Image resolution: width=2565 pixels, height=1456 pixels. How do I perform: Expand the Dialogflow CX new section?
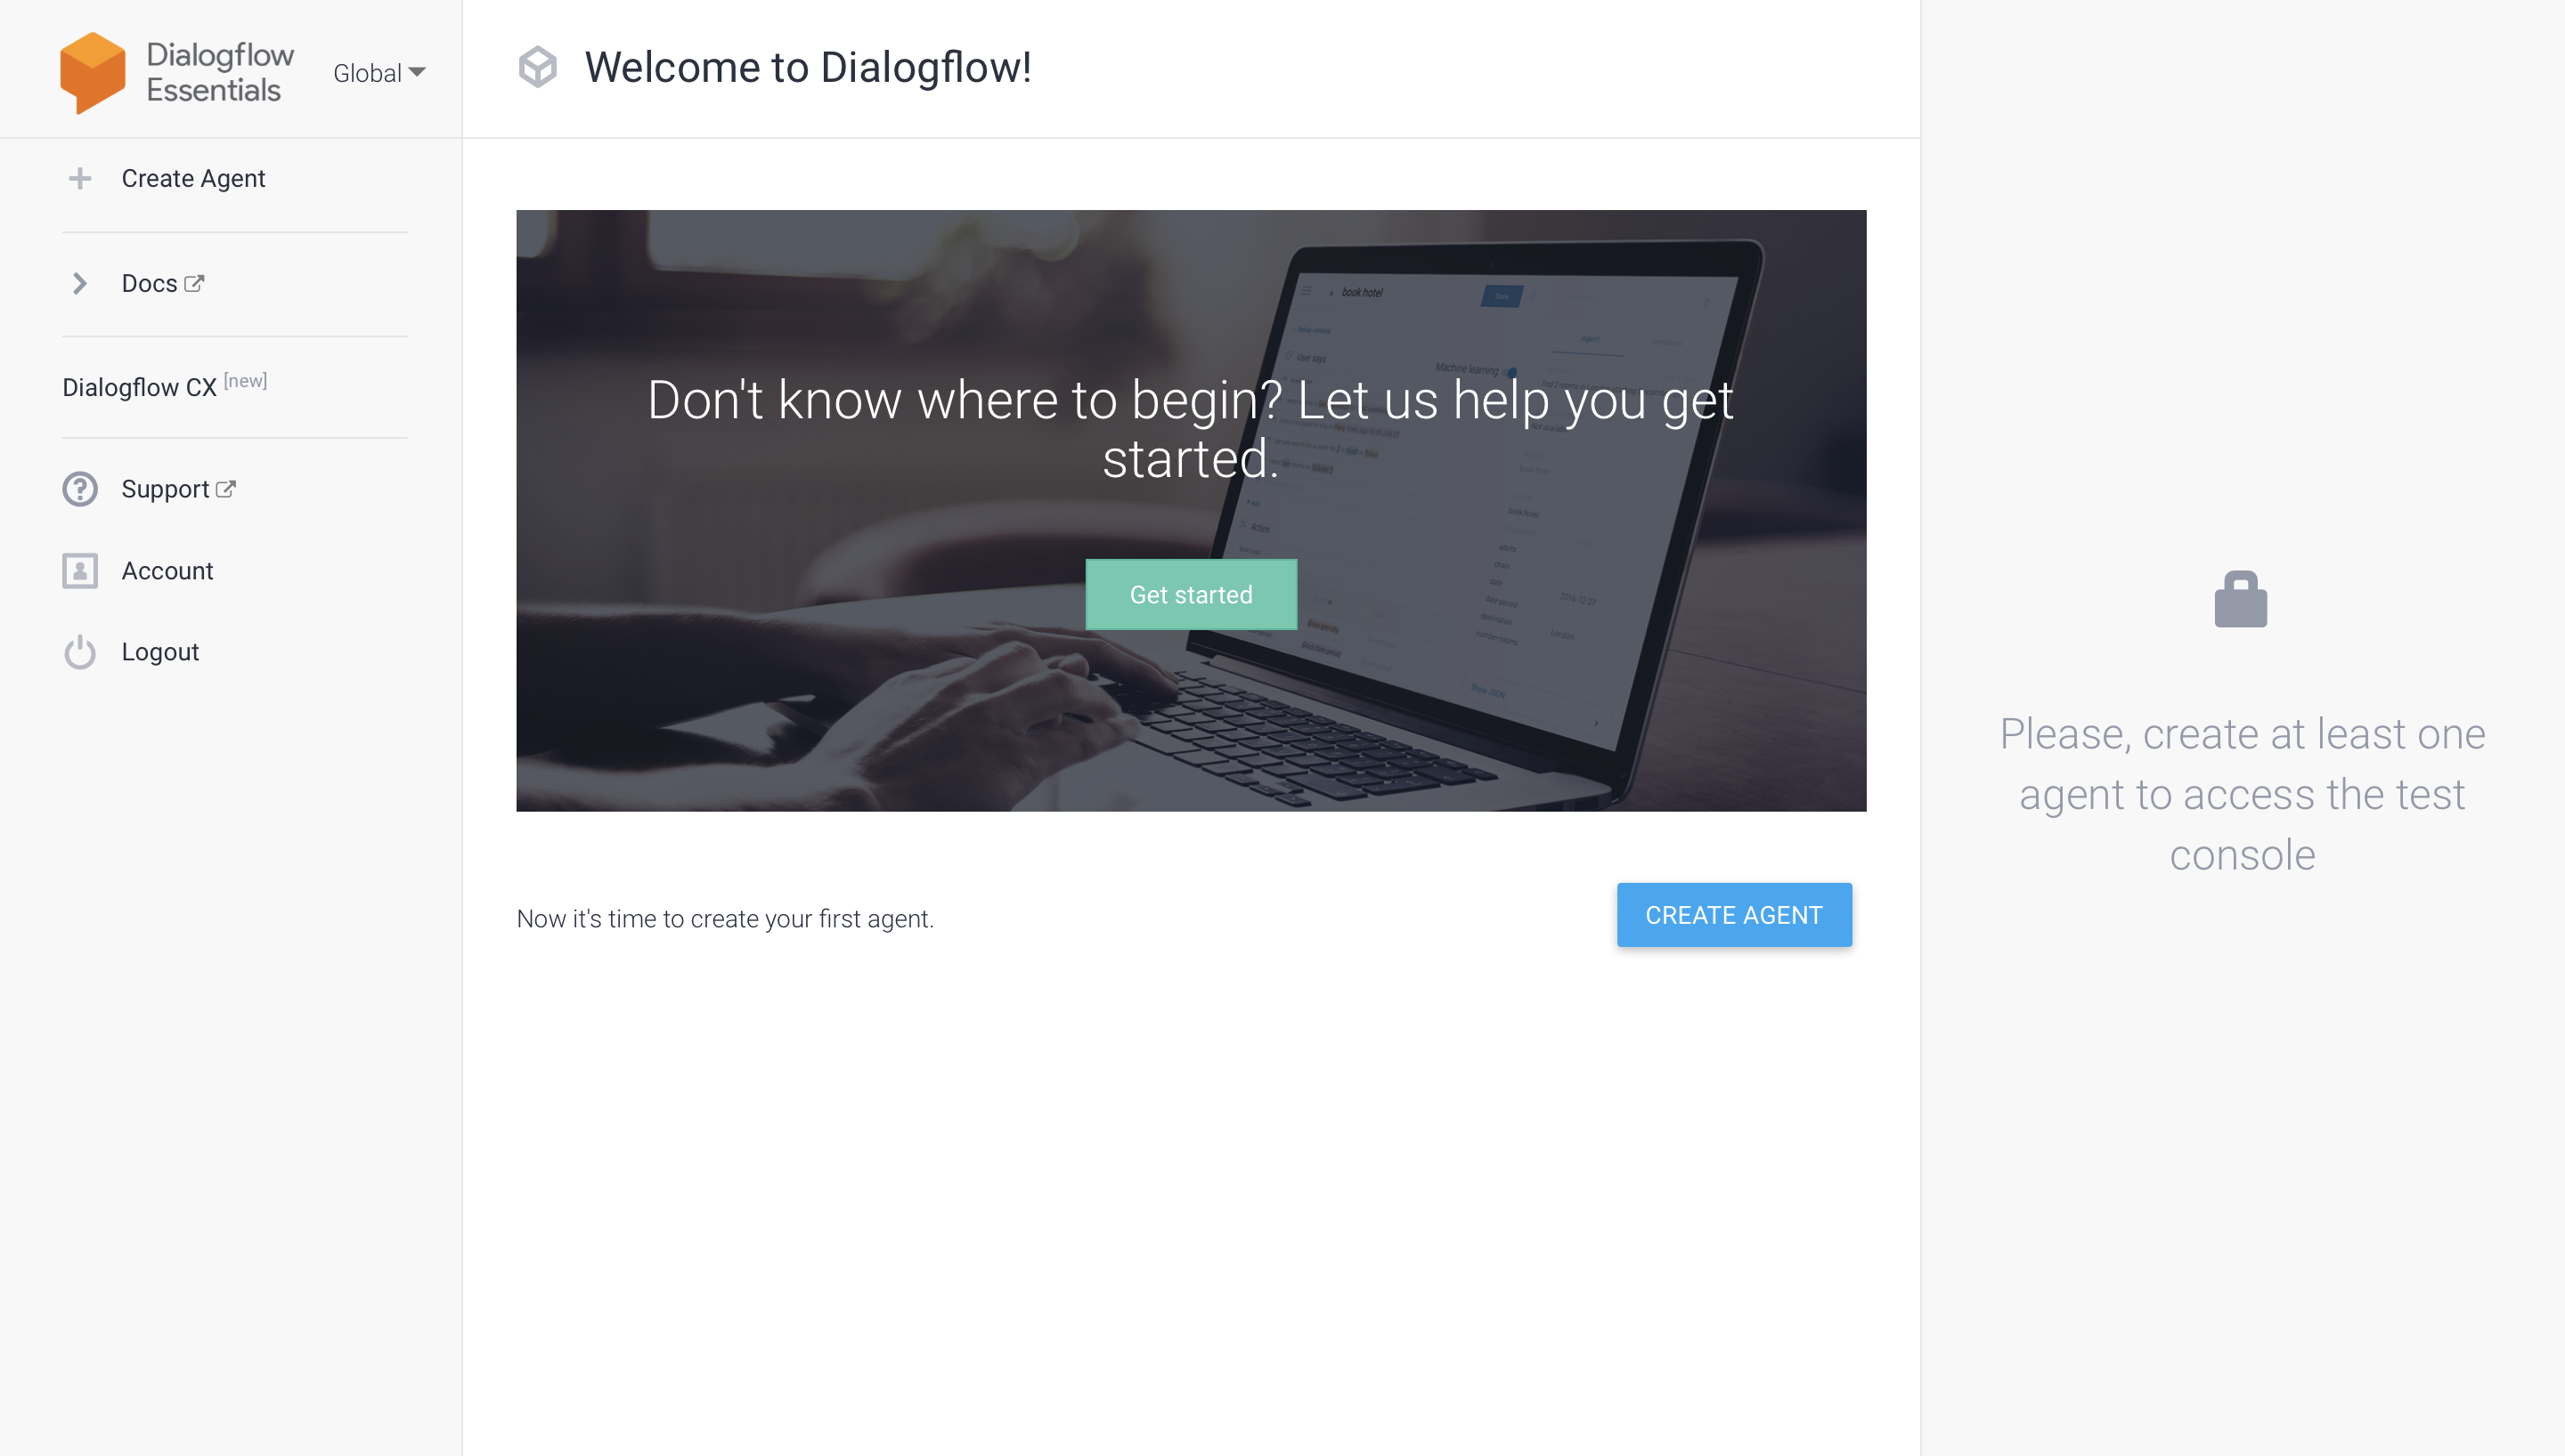click(x=166, y=385)
